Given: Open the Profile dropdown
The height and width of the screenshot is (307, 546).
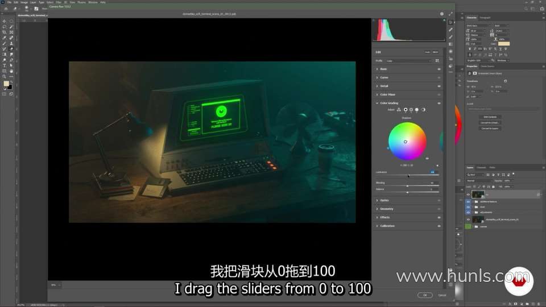Looking at the screenshot, I should pos(408,61).
